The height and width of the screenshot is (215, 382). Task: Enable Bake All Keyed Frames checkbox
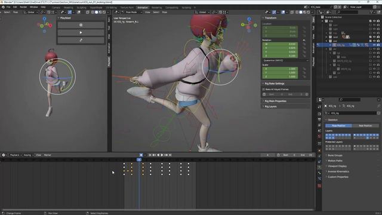(x=264, y=90)
